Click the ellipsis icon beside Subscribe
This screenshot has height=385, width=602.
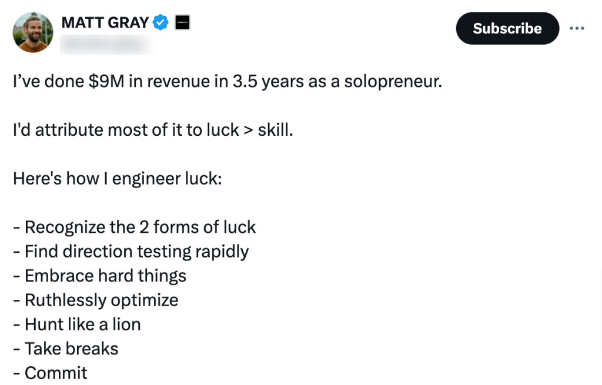[577, 28]
